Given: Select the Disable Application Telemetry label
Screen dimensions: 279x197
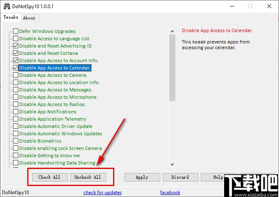Looking at the screenshot, I should coord(53,119).
